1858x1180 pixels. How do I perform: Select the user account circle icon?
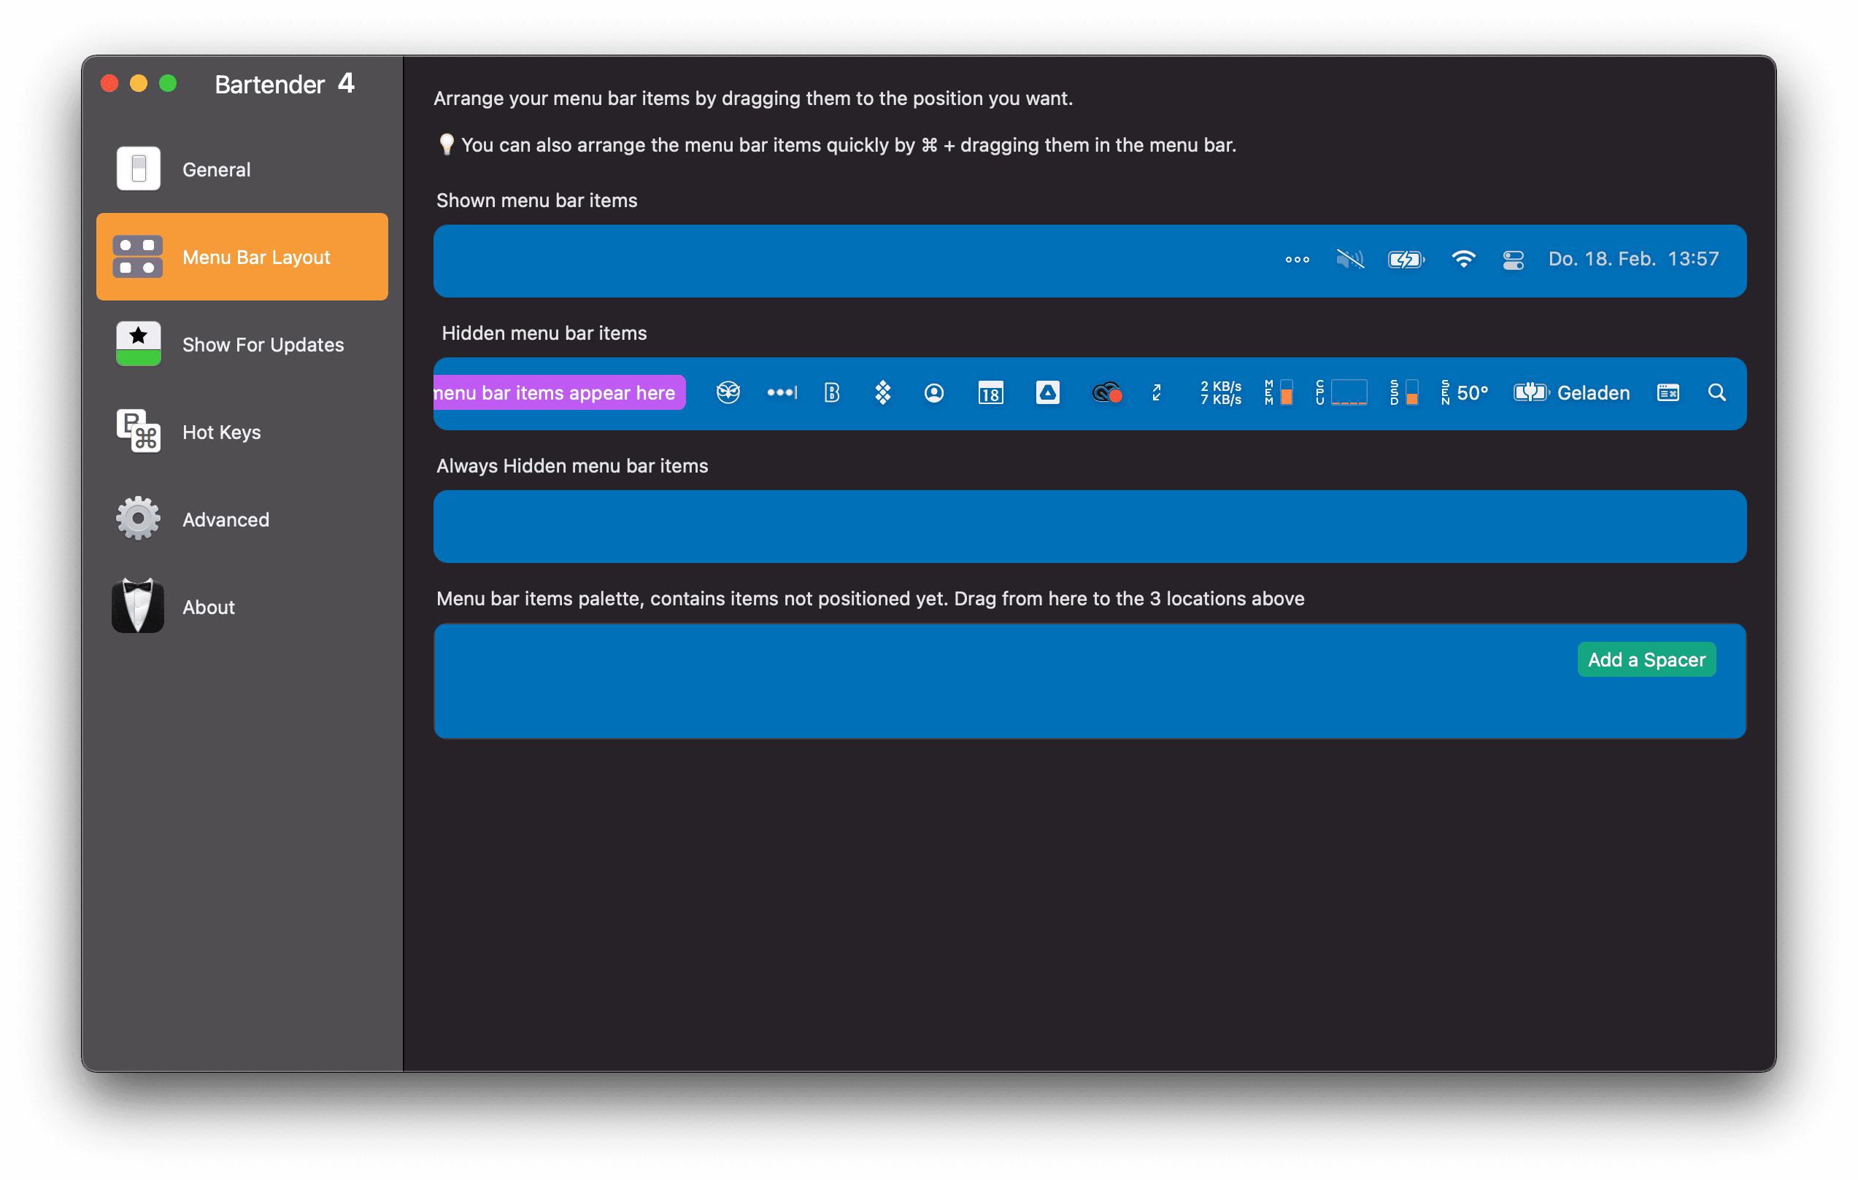tap(933, 393)
